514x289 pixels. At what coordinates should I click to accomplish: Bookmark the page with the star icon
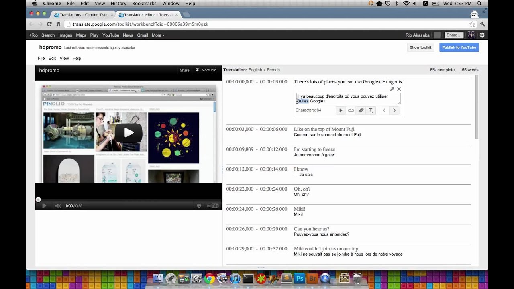[x=473, y=24]
